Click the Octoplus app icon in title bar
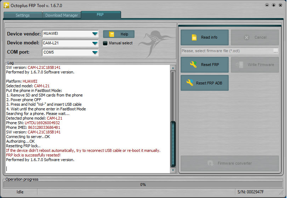Viewport: 290px width, 198px height. pyautogui.click(x=6, y=6)
